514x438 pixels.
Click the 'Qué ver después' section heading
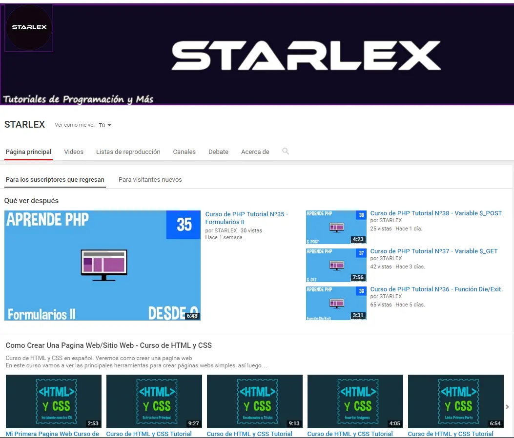point(31,201)
